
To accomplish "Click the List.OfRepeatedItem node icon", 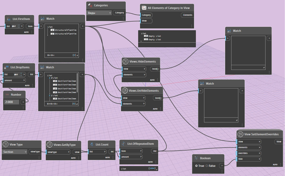I will coord(123,144).
